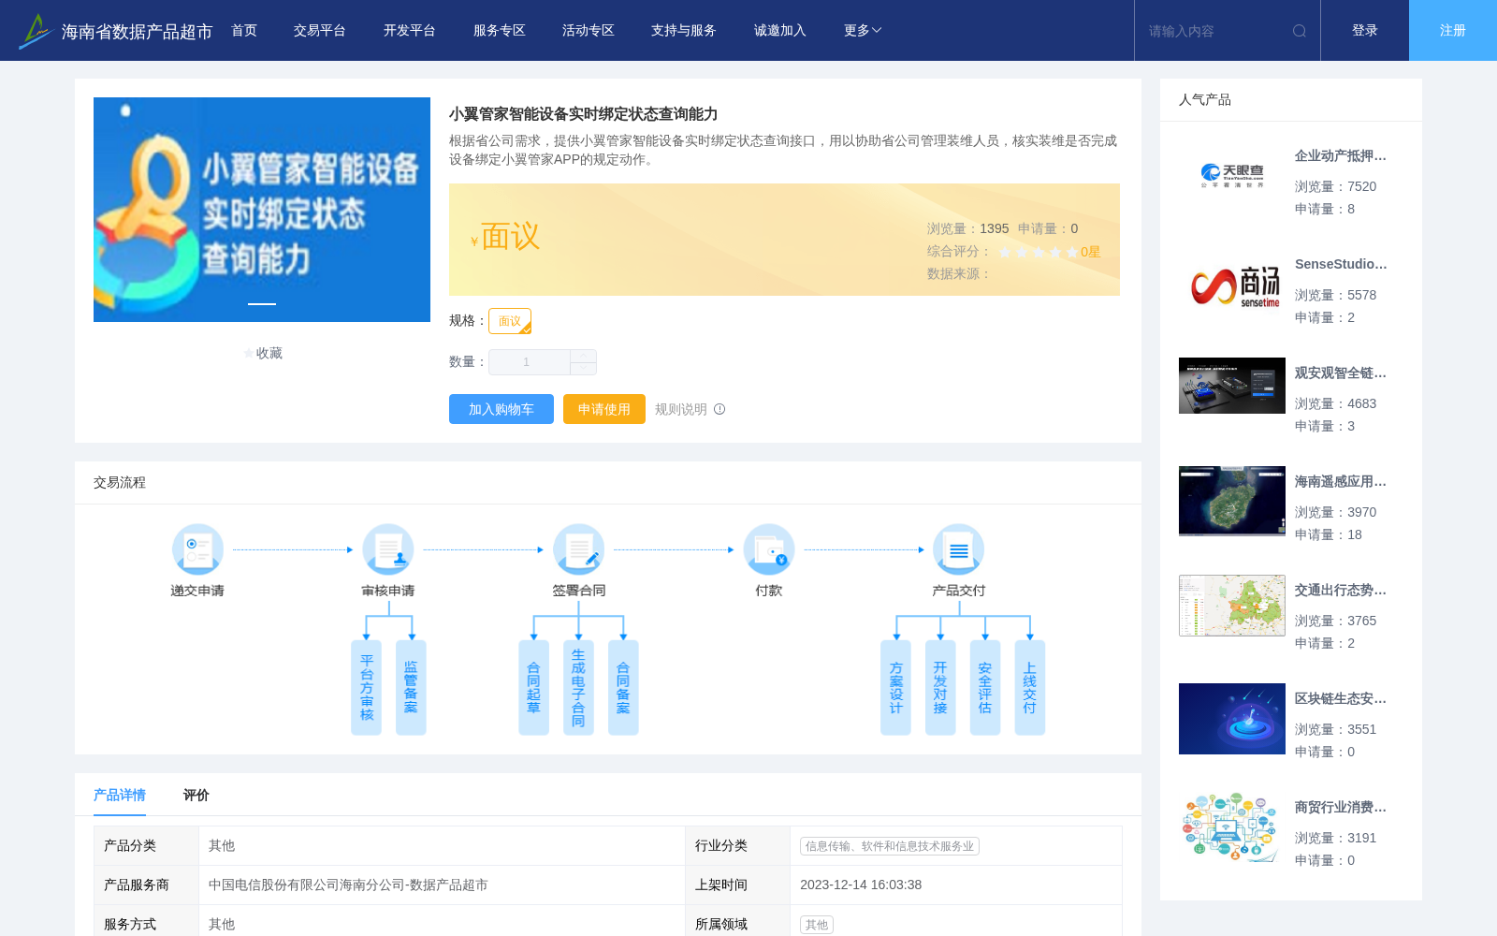Click the 上线交付 sub-step box

point(1029,688)
